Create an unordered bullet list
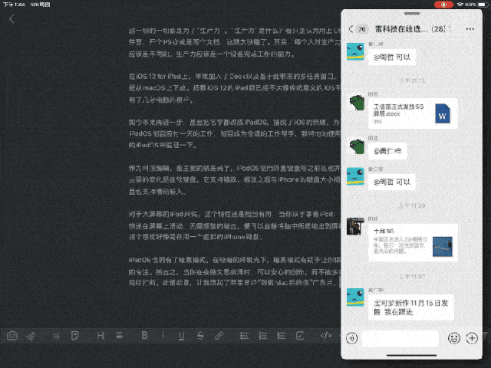Screen dimensions: 491x368 (x=244, y=336)
